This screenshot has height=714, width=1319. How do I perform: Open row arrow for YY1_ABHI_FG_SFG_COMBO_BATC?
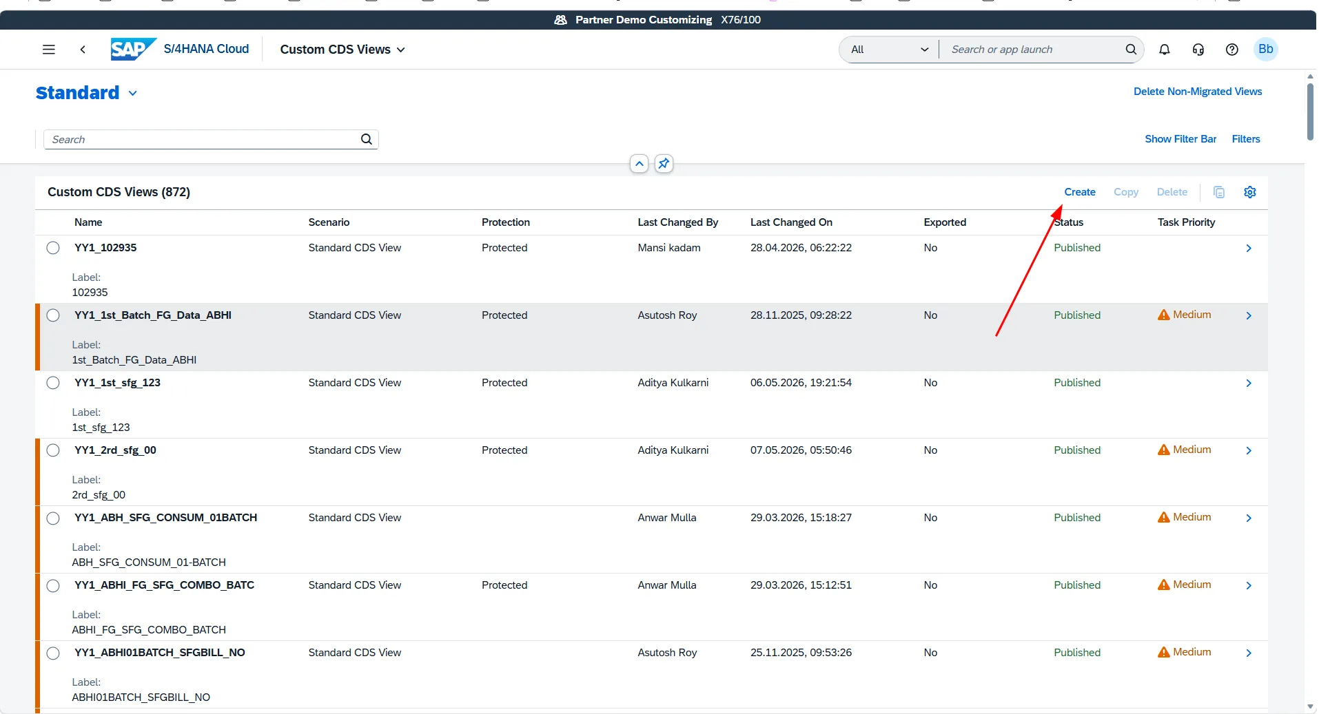click(x=1249, y=586)
